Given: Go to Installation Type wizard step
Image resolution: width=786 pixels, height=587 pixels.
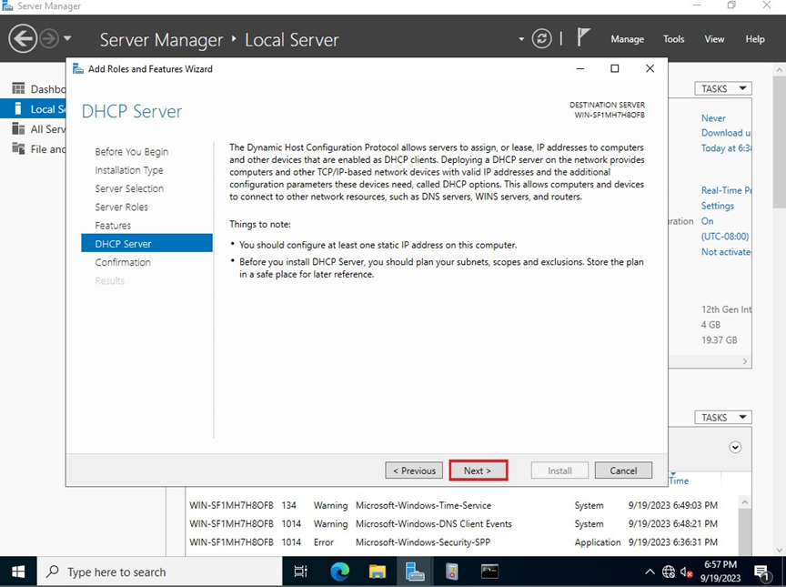Looking at the screenshot, I should coord(129,170).
